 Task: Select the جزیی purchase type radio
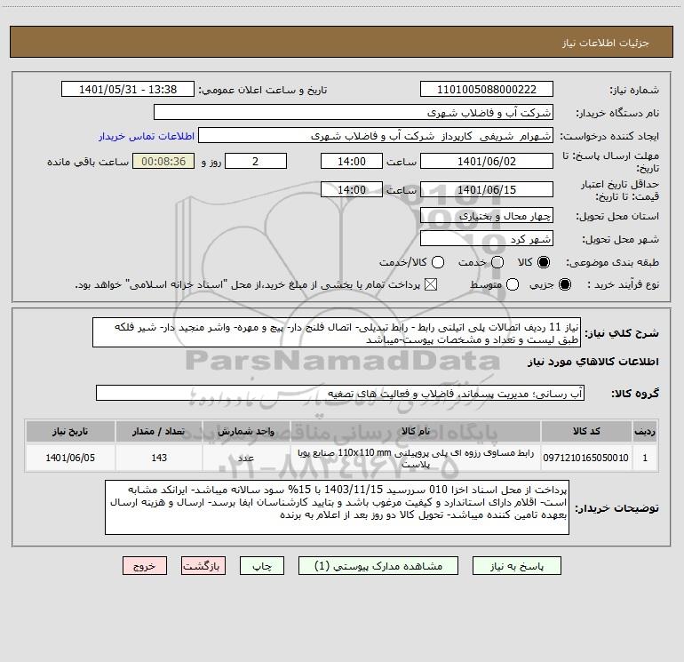point(564,284)
